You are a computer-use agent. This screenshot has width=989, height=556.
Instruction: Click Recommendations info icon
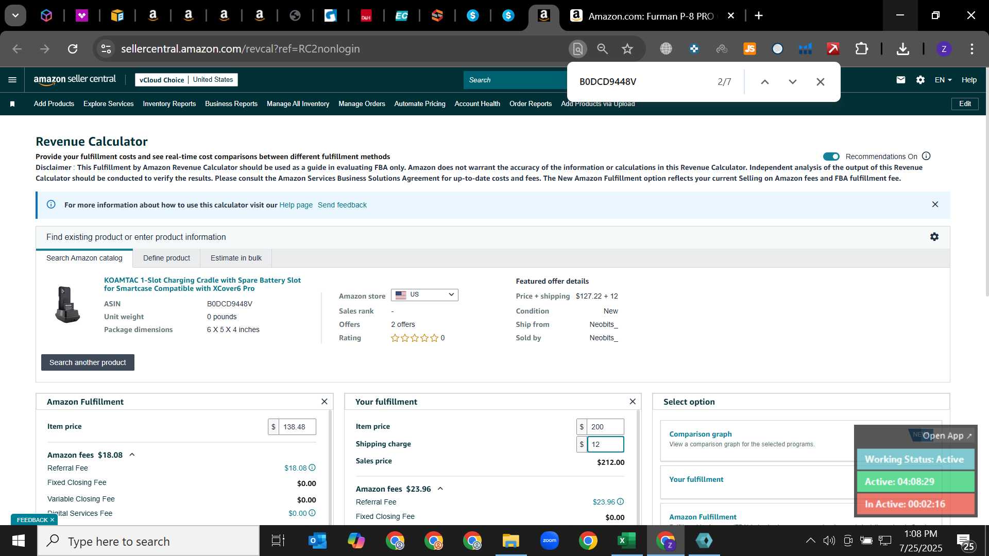(x=926, y=156)
